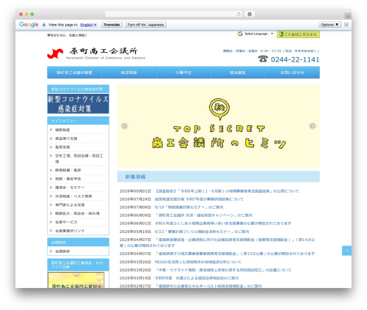Image resolution: width=367 pixels, height=310 pixels.
Task: Open 税務・確定申告 menu item
Action: (x=68, y=179)
